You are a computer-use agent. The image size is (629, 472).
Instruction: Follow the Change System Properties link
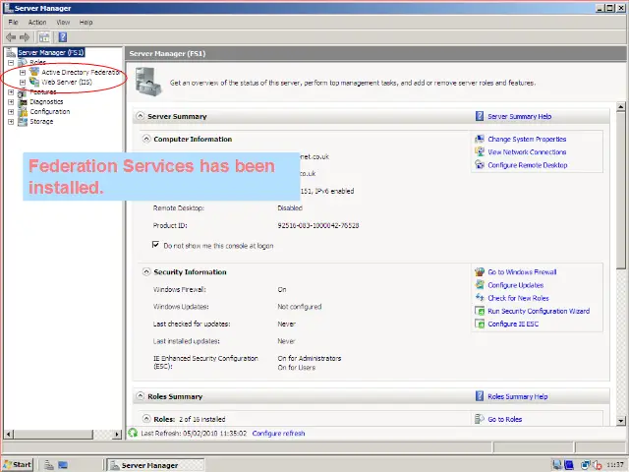tap(527, 139)
